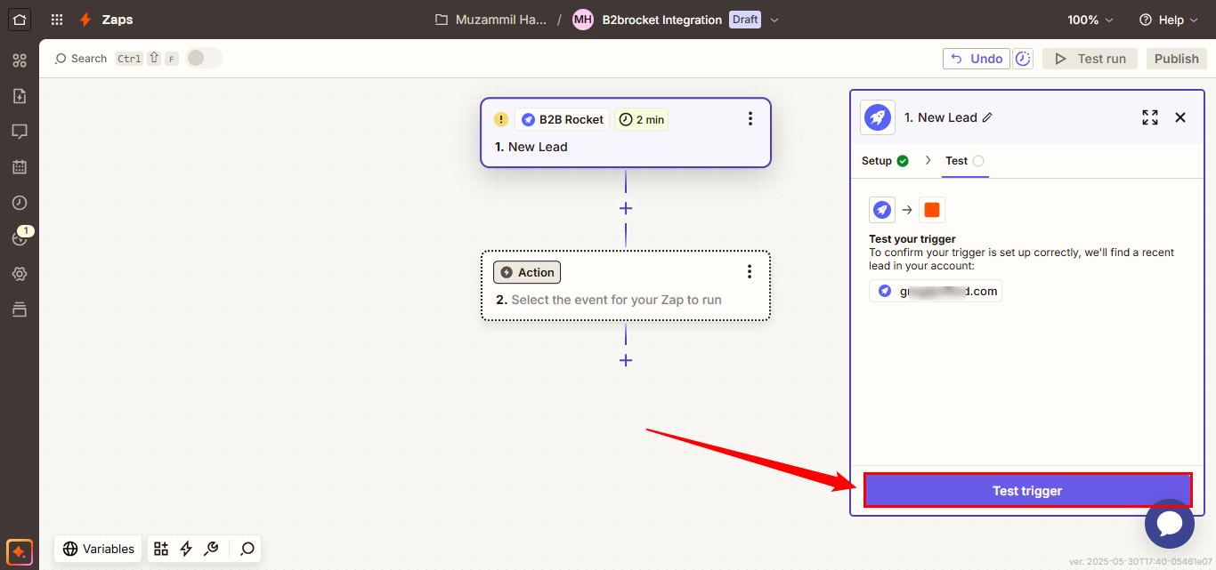Click the search magnifier in bottom toolbar

point(247,549)
